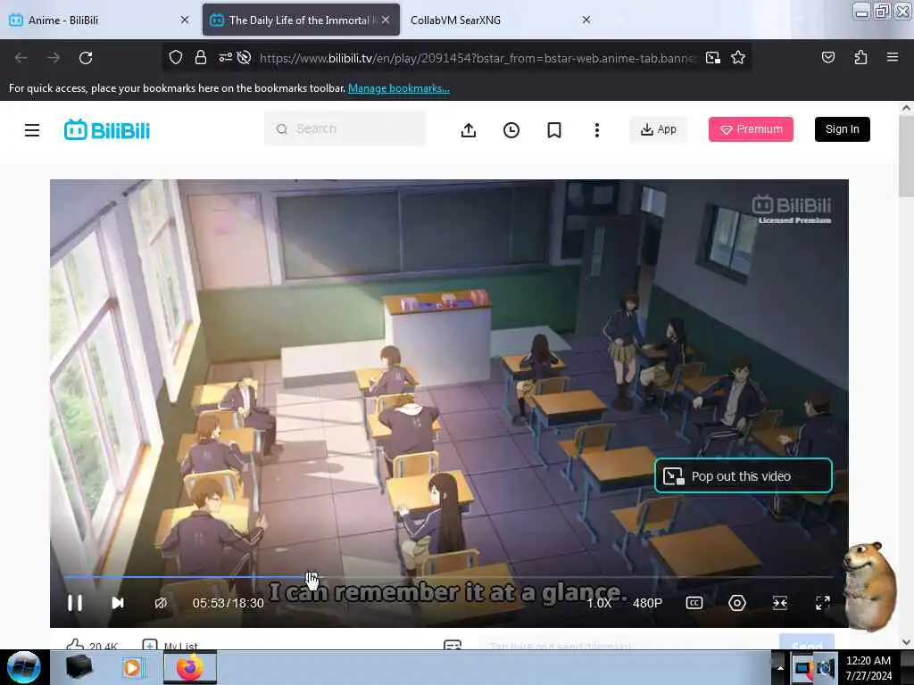914x685 pixels.
Task: Click the Firefox taskbar icon
Action: (189, 667)
